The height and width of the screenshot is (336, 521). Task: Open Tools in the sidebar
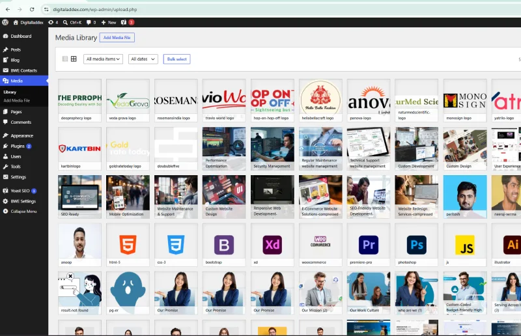(x=15, y=167)
